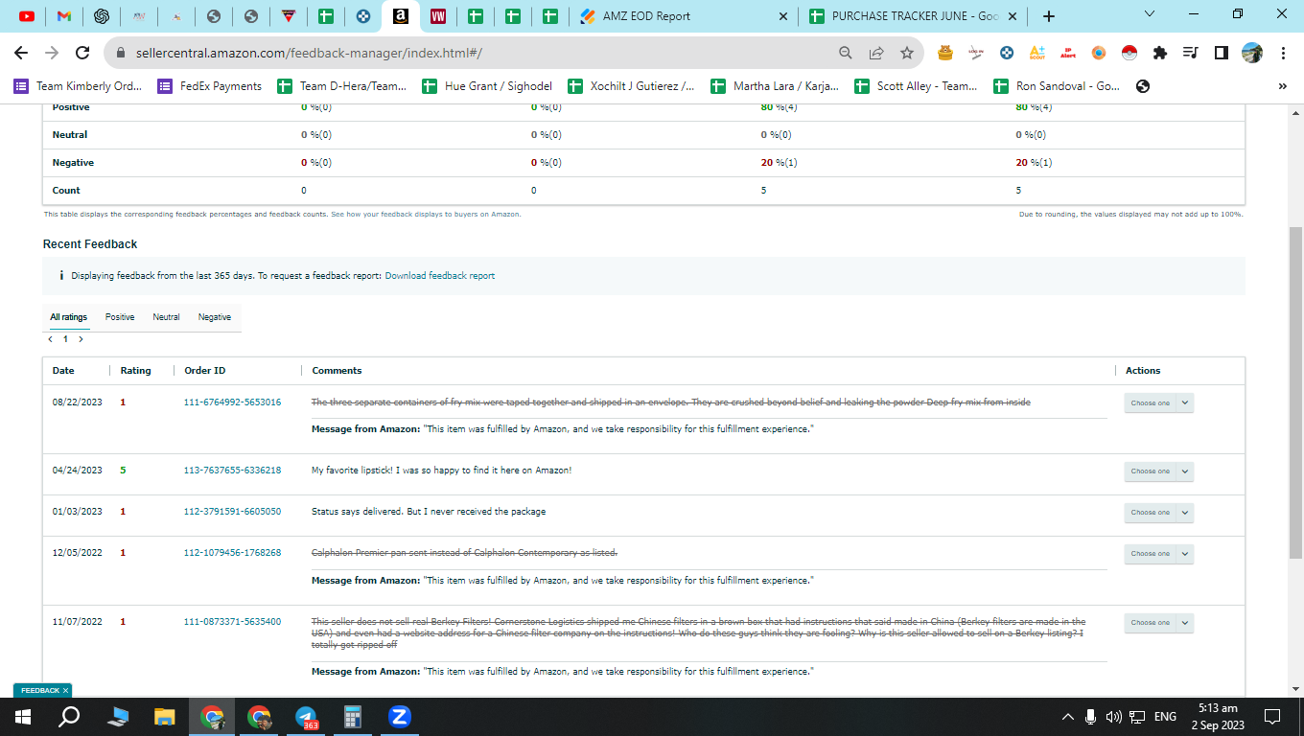Open the A+ Scout extension
Screen dimensions: 1304x736
[x=1037, y=53]
